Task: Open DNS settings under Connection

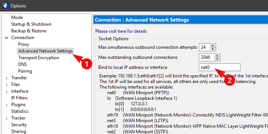Action: click(x=22, y=64)
